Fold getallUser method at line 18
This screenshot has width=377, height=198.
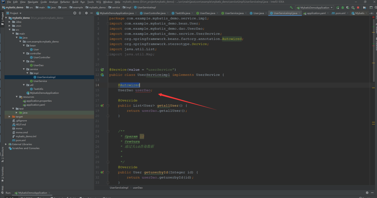click(108, 106)
